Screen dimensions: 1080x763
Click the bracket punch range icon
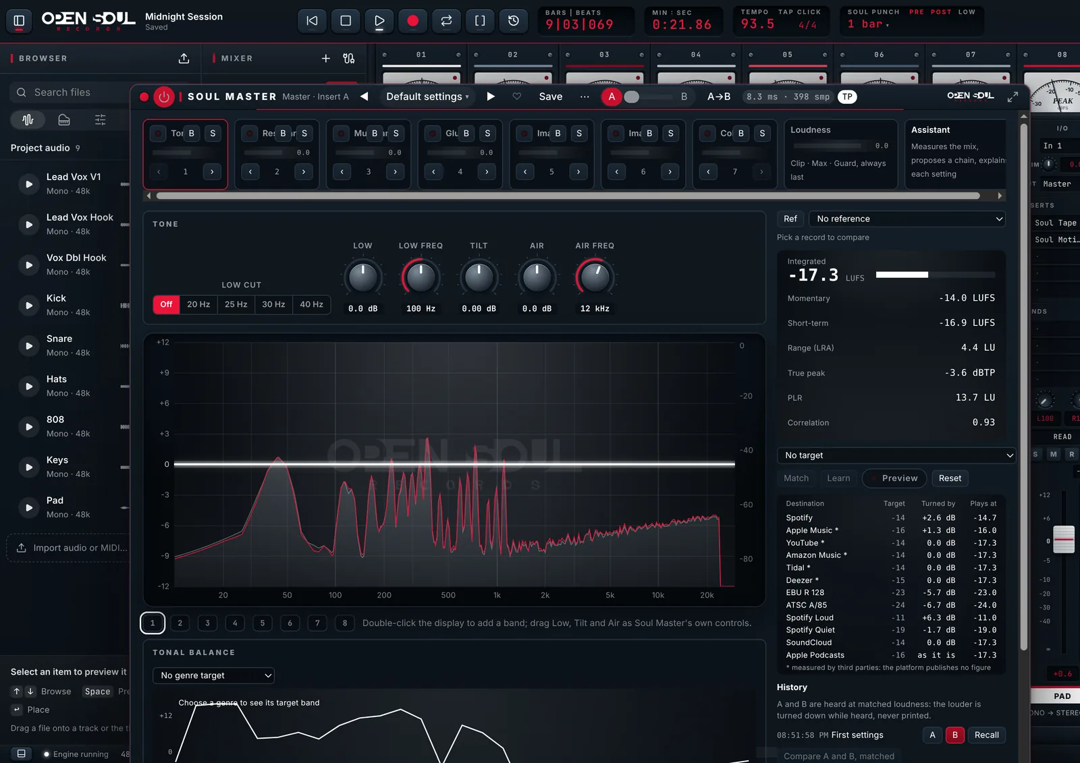click(x=480, y=21)
